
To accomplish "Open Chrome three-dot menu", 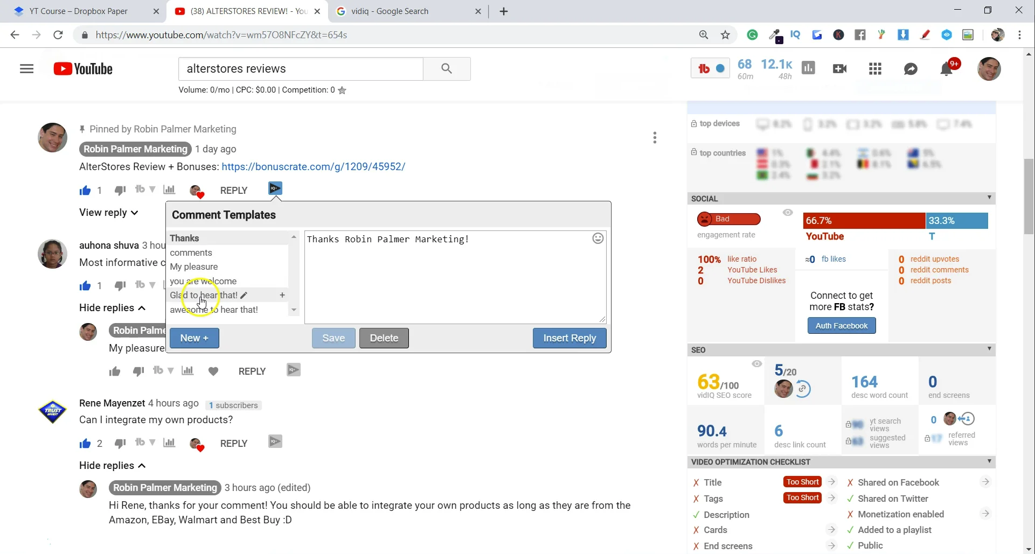I will click(1019, 35).
